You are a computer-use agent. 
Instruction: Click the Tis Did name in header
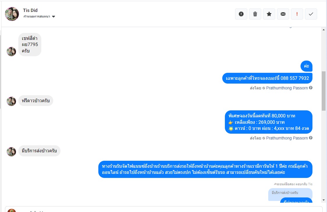point(30,10)
